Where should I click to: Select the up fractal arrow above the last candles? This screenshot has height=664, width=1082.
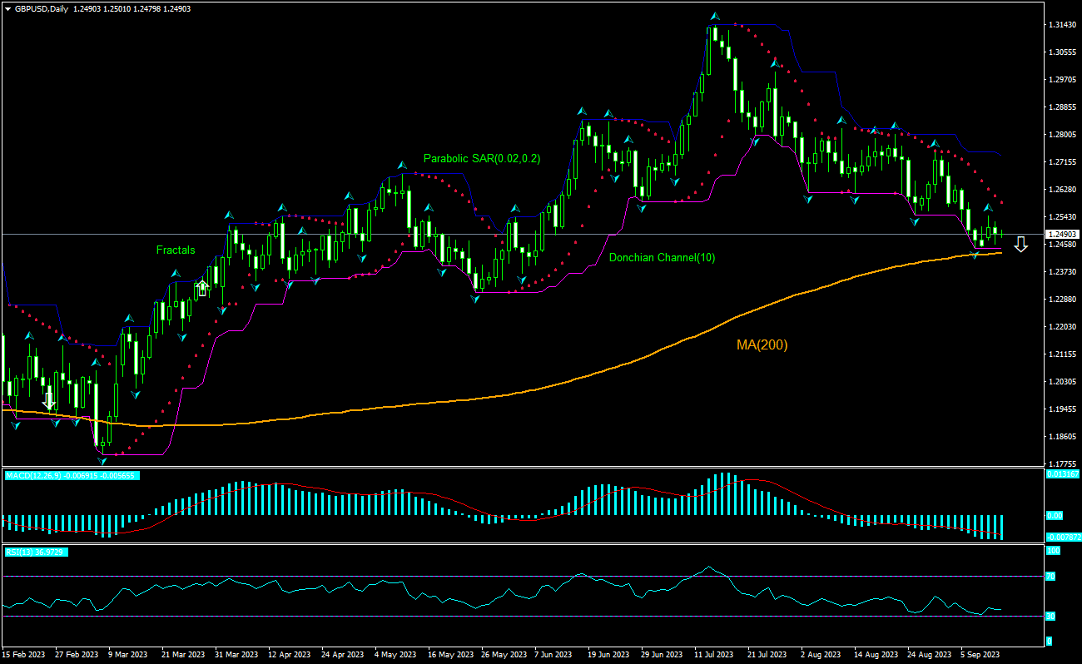pyautogui.click(x=989, y=207)
